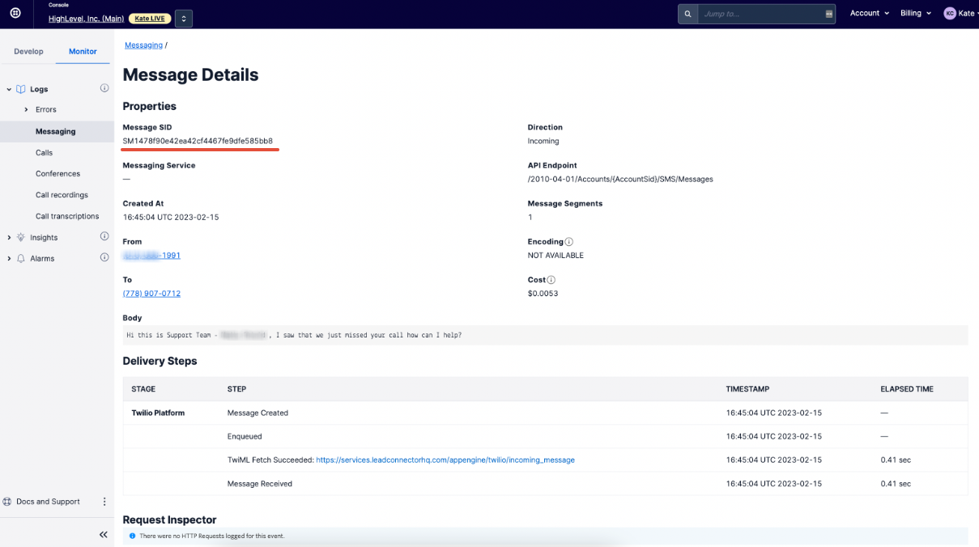979x547 pixels.
Task: Click the Incoming direction value
Action: pyautogui.click(x=543, y=141)
